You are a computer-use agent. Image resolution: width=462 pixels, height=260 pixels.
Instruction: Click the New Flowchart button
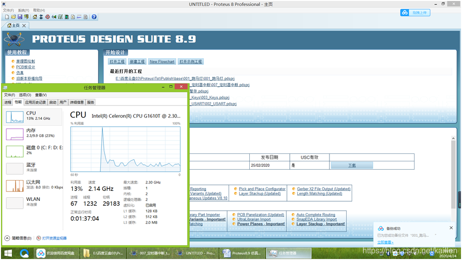[162, 61]
